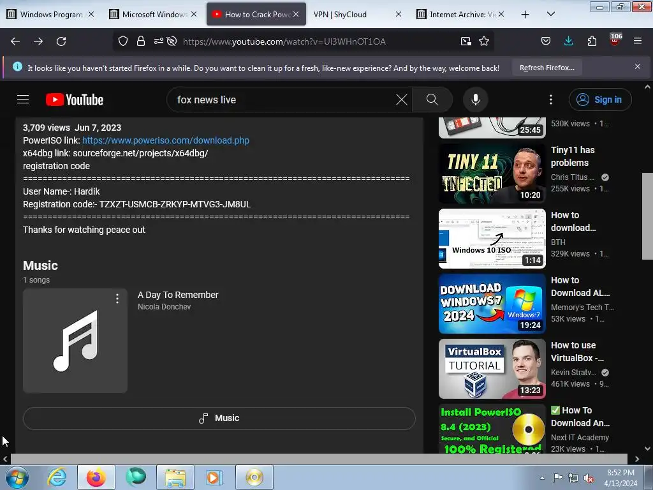The image size is (653, 490).
Task: Open Firefox downloads panel
Action: tap(568, 41)
